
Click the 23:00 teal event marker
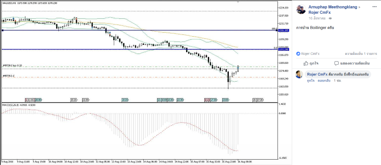pyautogui.click(x=225, y=99)
